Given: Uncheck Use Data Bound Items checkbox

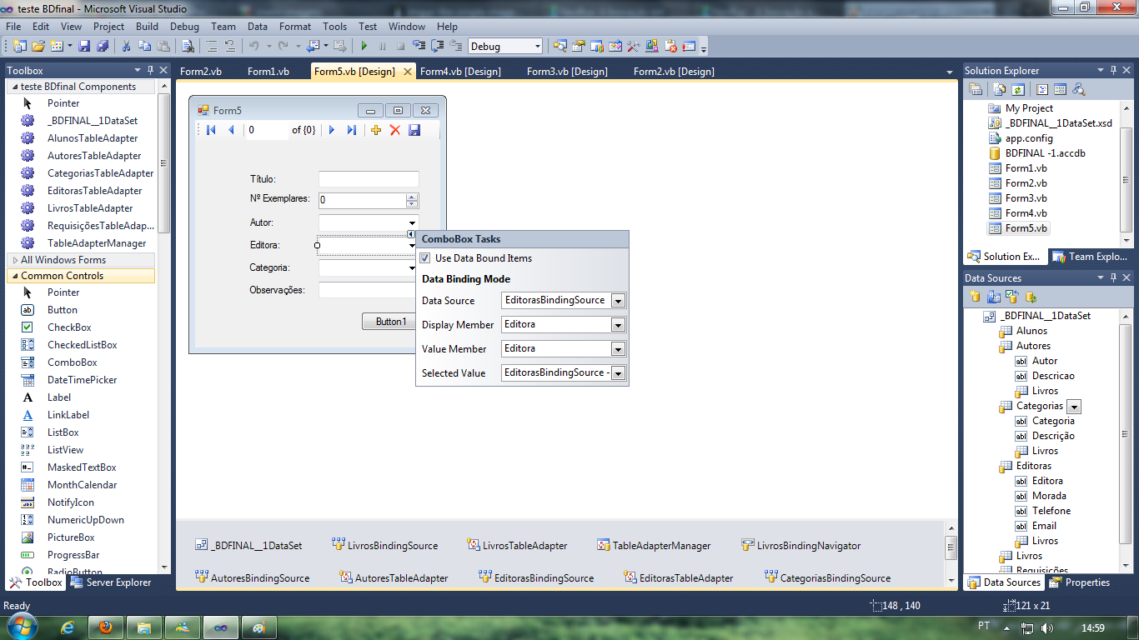Looking at the screenshot, I should 425,258.
